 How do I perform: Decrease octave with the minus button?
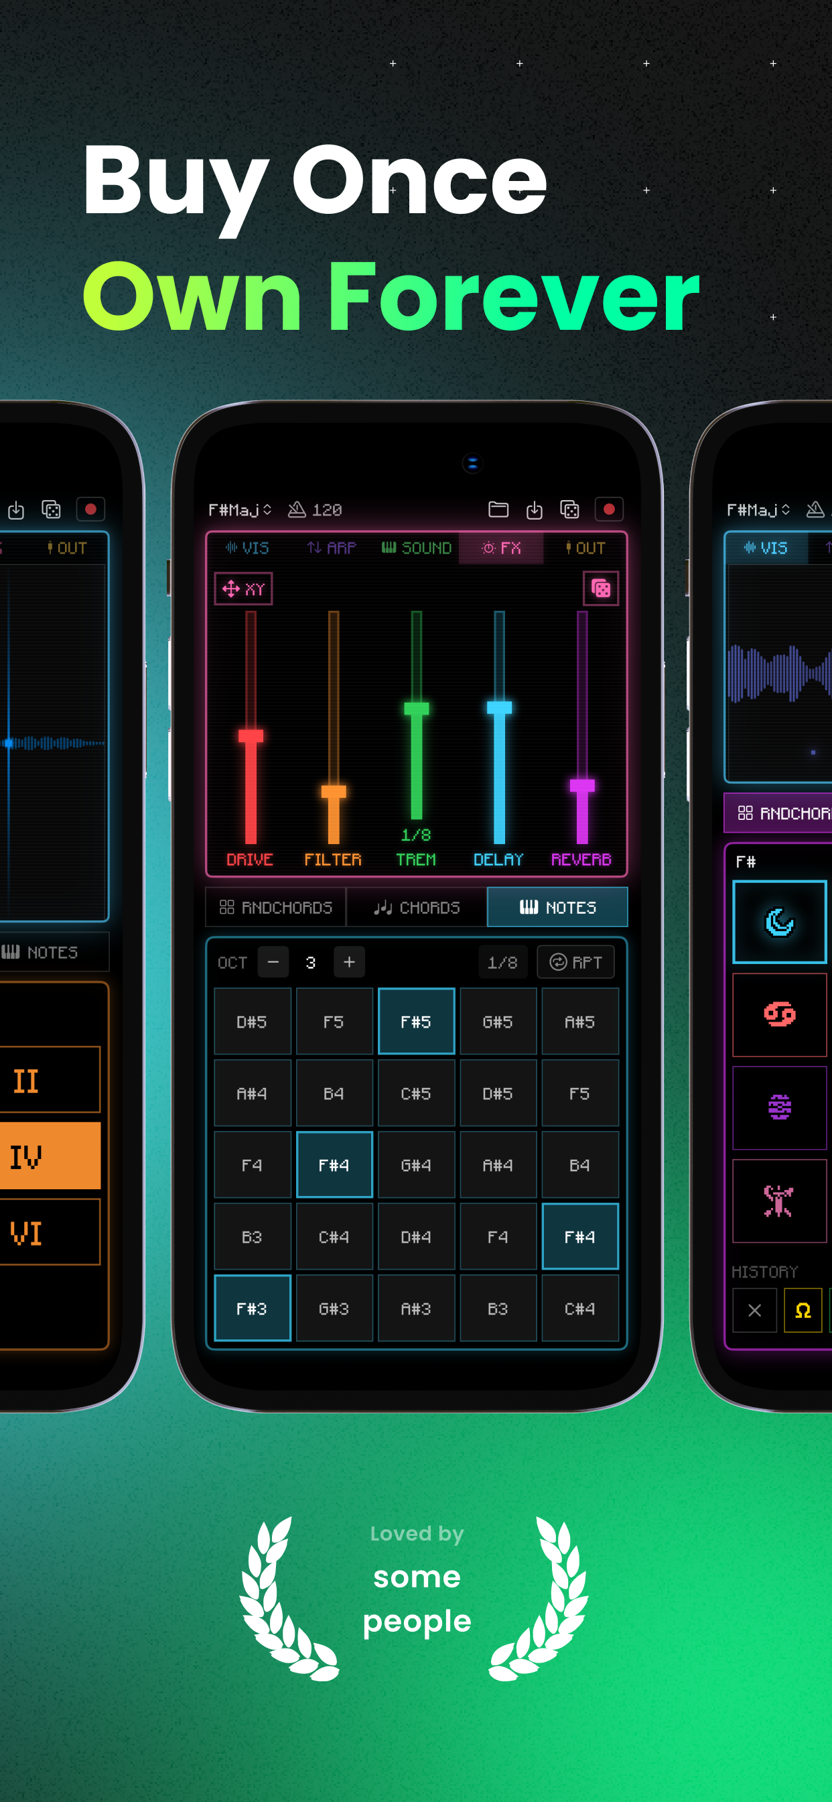tap(273, 963)
